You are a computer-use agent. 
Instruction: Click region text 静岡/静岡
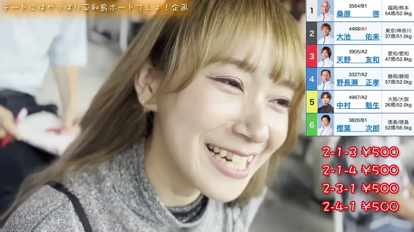click(x=398, y=76)
